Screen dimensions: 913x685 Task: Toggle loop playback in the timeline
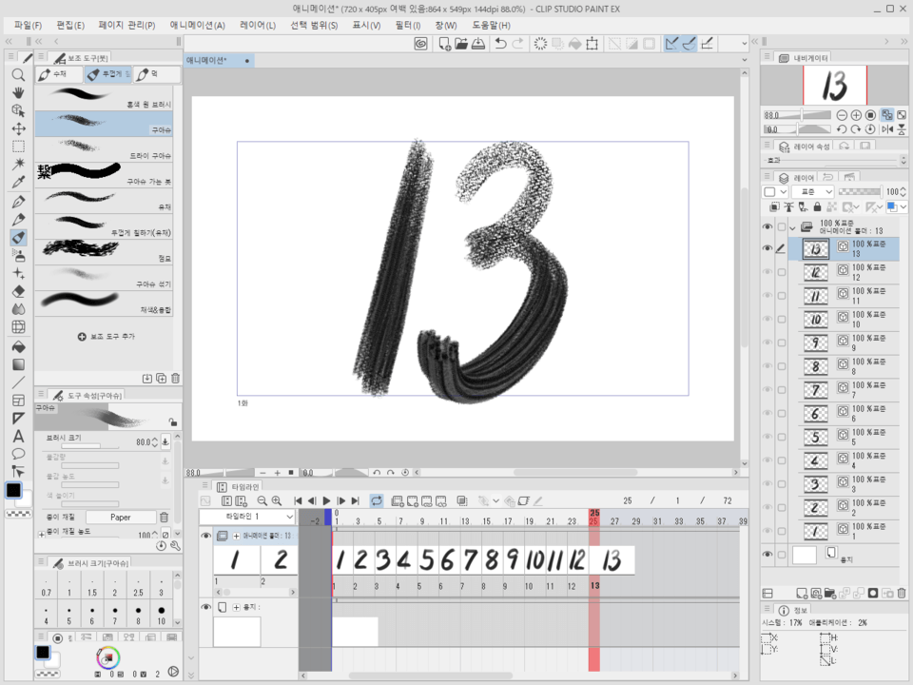377,501
